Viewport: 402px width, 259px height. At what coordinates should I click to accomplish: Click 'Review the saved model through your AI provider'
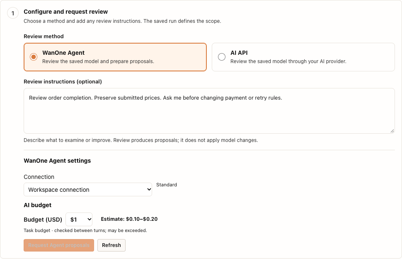[288, 61]
